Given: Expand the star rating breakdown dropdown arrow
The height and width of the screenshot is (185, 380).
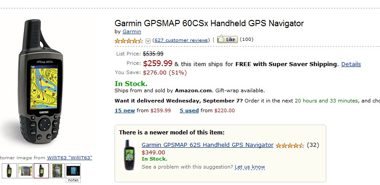Looking at the screenshot, I should coord(148,40).
